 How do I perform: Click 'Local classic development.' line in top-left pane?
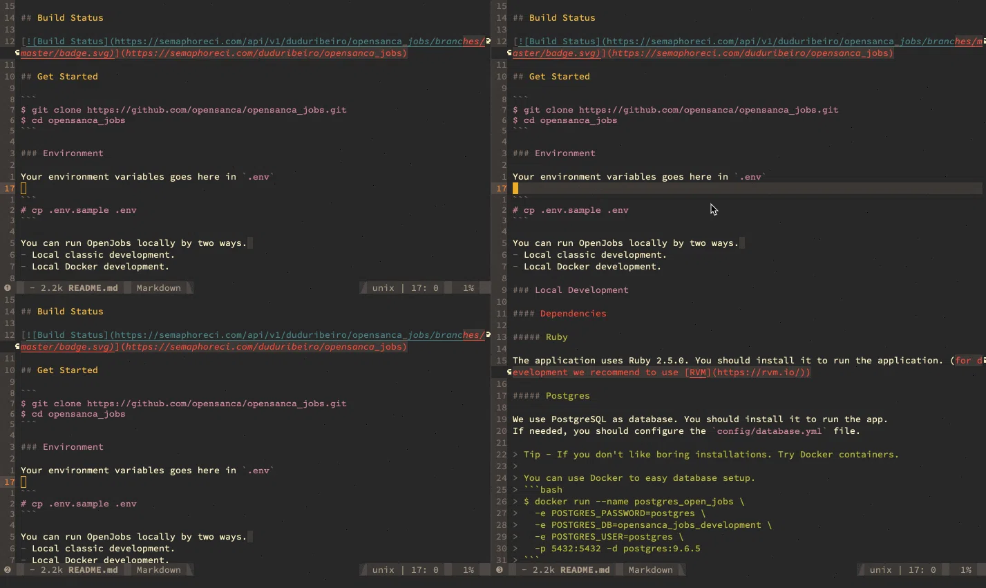(x=98, y=255)
